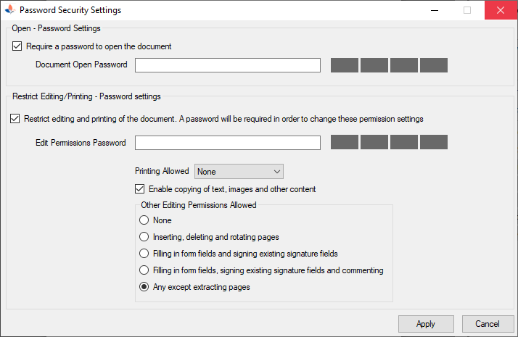Choose Filling in form fields and signing option
The height and width of the screenshot is (337, 518).
[x=144, y=254]
